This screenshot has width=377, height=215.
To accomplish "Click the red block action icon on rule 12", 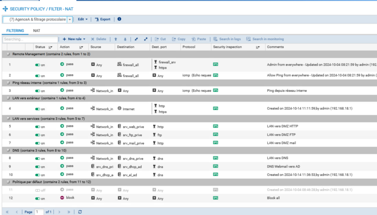I will point(62,198).
